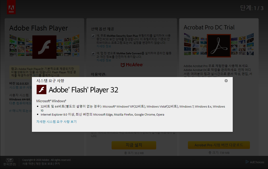
Task: Click the Flash Player 32 icon in the dialog
Action: [41, 90]
